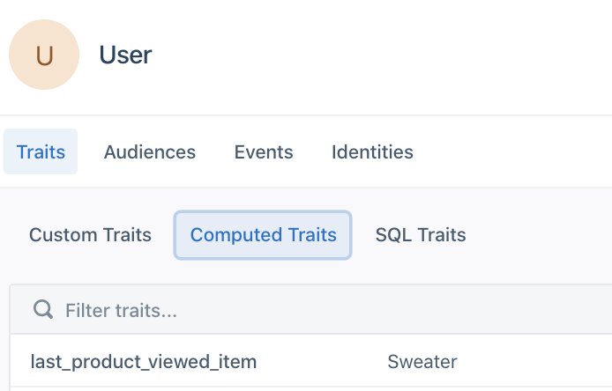This screenshot has width=612, height=391.
Task: Show the Identities tab
Action: pyautogui.click(x=372, y=151)
